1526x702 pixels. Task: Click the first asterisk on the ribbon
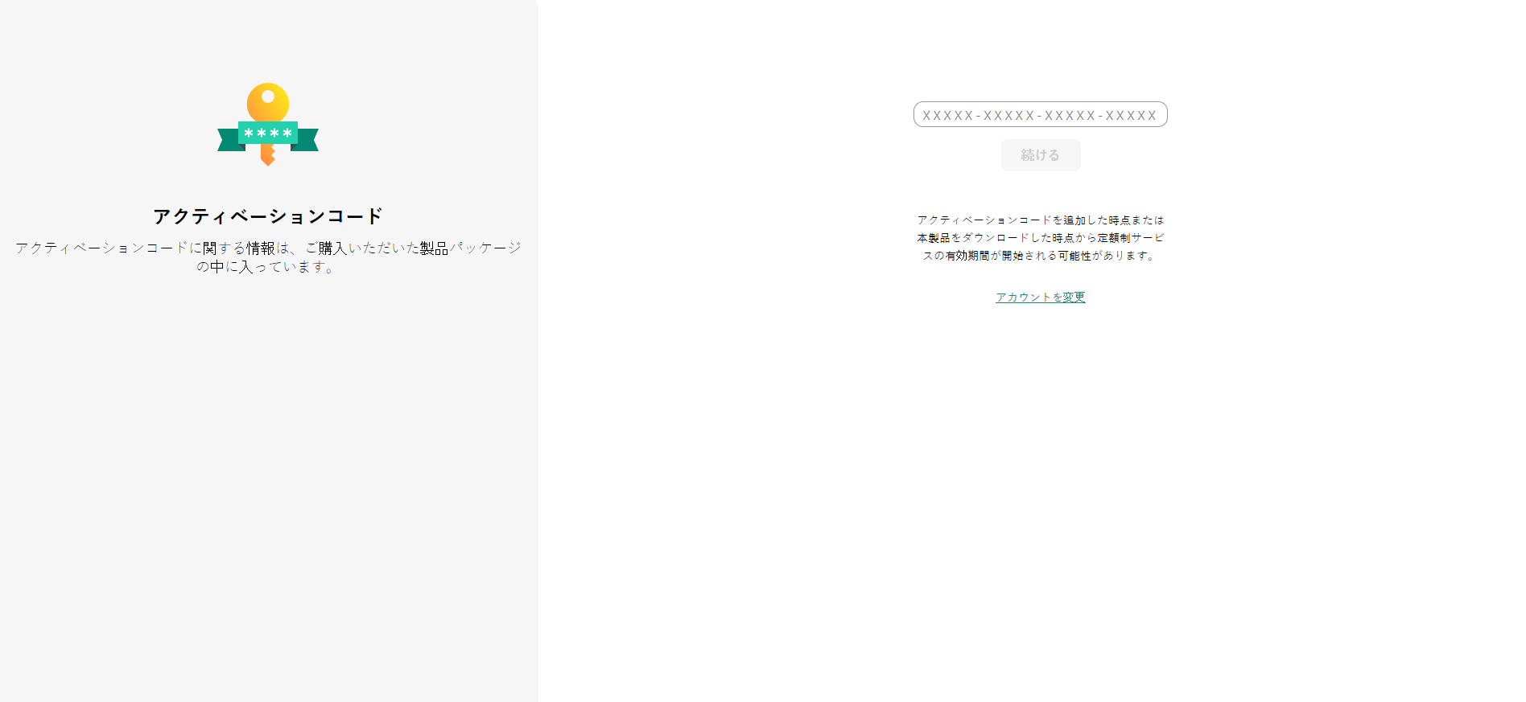click(x=249, y=133)
